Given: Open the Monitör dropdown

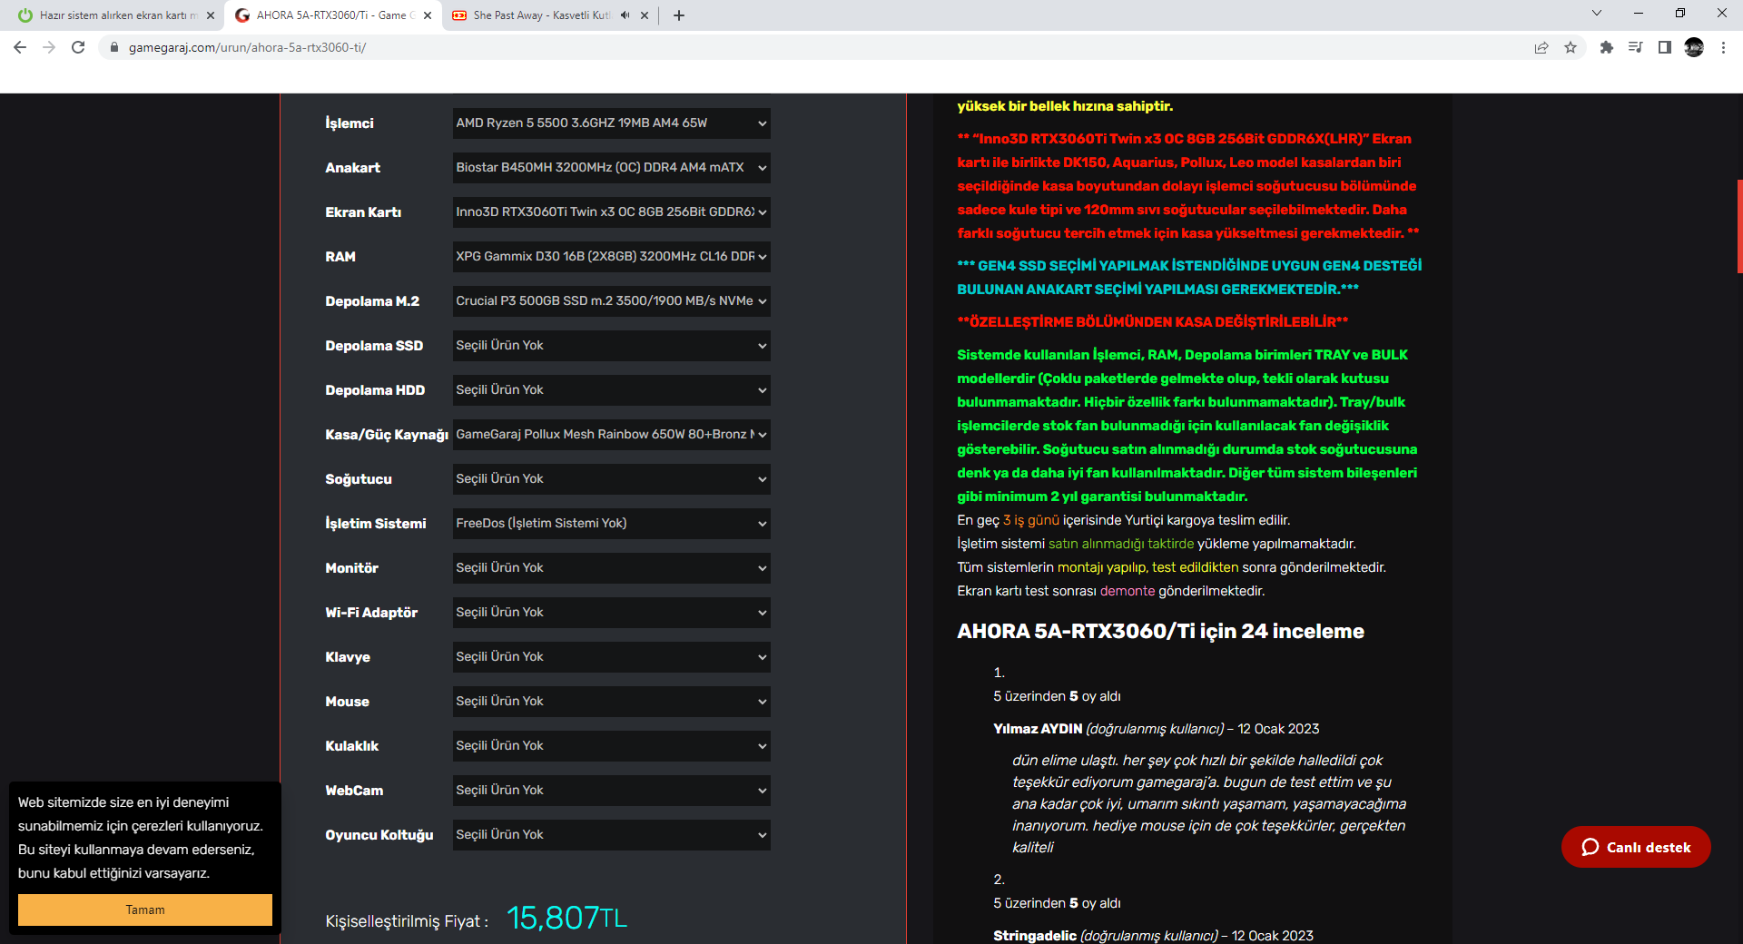Looking at the screenshot, I should 612,568.
